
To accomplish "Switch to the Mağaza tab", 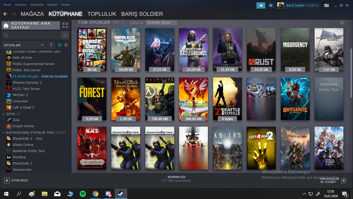I will (x=32, y=14).
